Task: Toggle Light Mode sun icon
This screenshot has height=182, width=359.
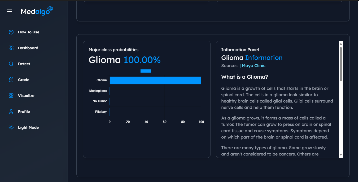Action: coord(11,127)
